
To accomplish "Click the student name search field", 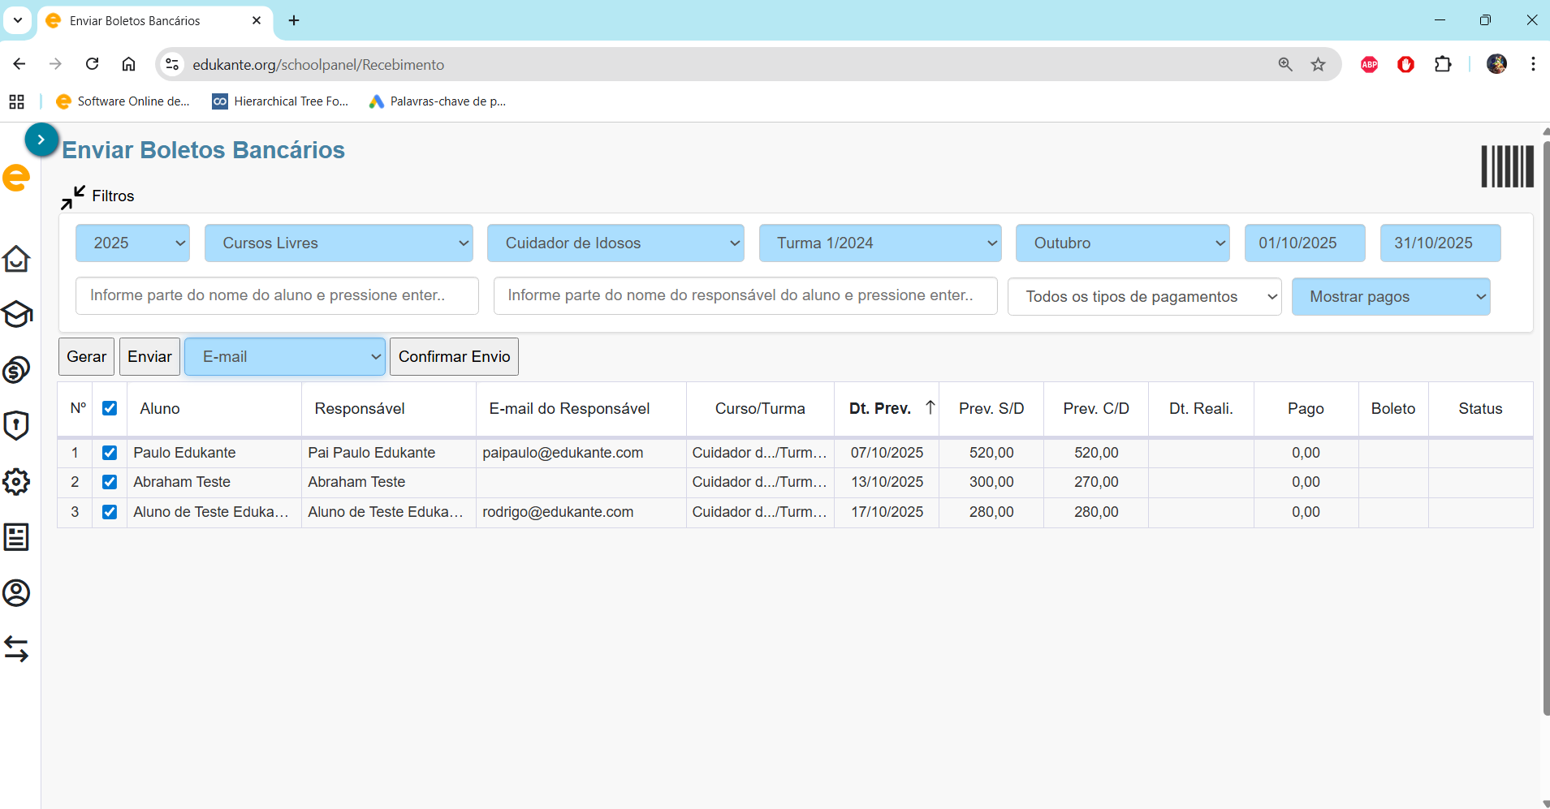I will point(277,296).
